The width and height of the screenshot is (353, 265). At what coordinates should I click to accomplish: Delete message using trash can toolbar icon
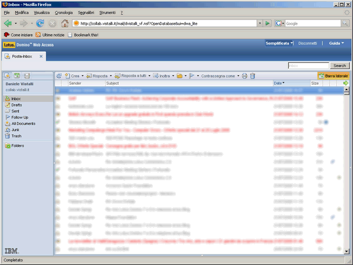tap(252, 76)
